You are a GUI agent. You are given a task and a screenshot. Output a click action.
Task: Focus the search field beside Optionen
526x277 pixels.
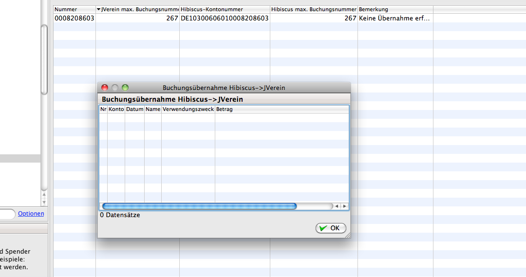coord(7,214)
